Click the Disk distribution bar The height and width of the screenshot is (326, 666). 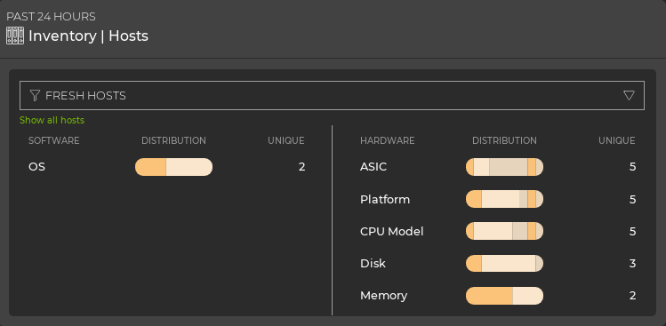coord(504,264)
